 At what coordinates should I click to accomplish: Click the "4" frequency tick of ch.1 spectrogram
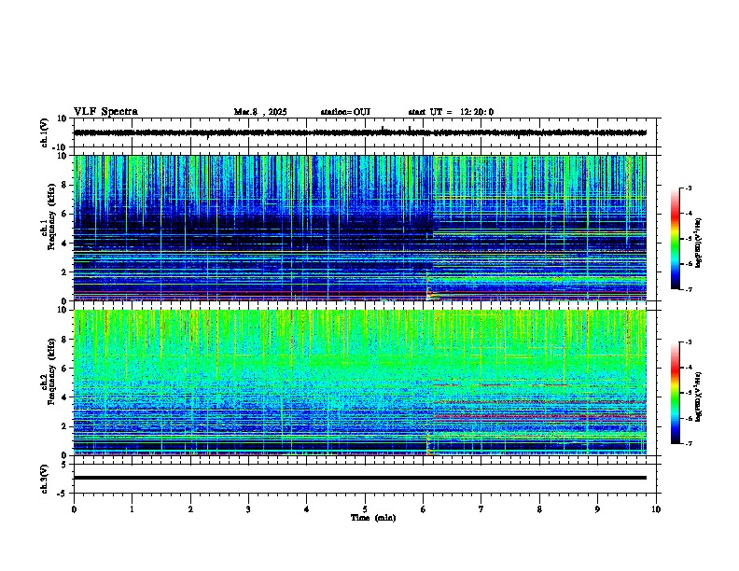coord(65,244)
